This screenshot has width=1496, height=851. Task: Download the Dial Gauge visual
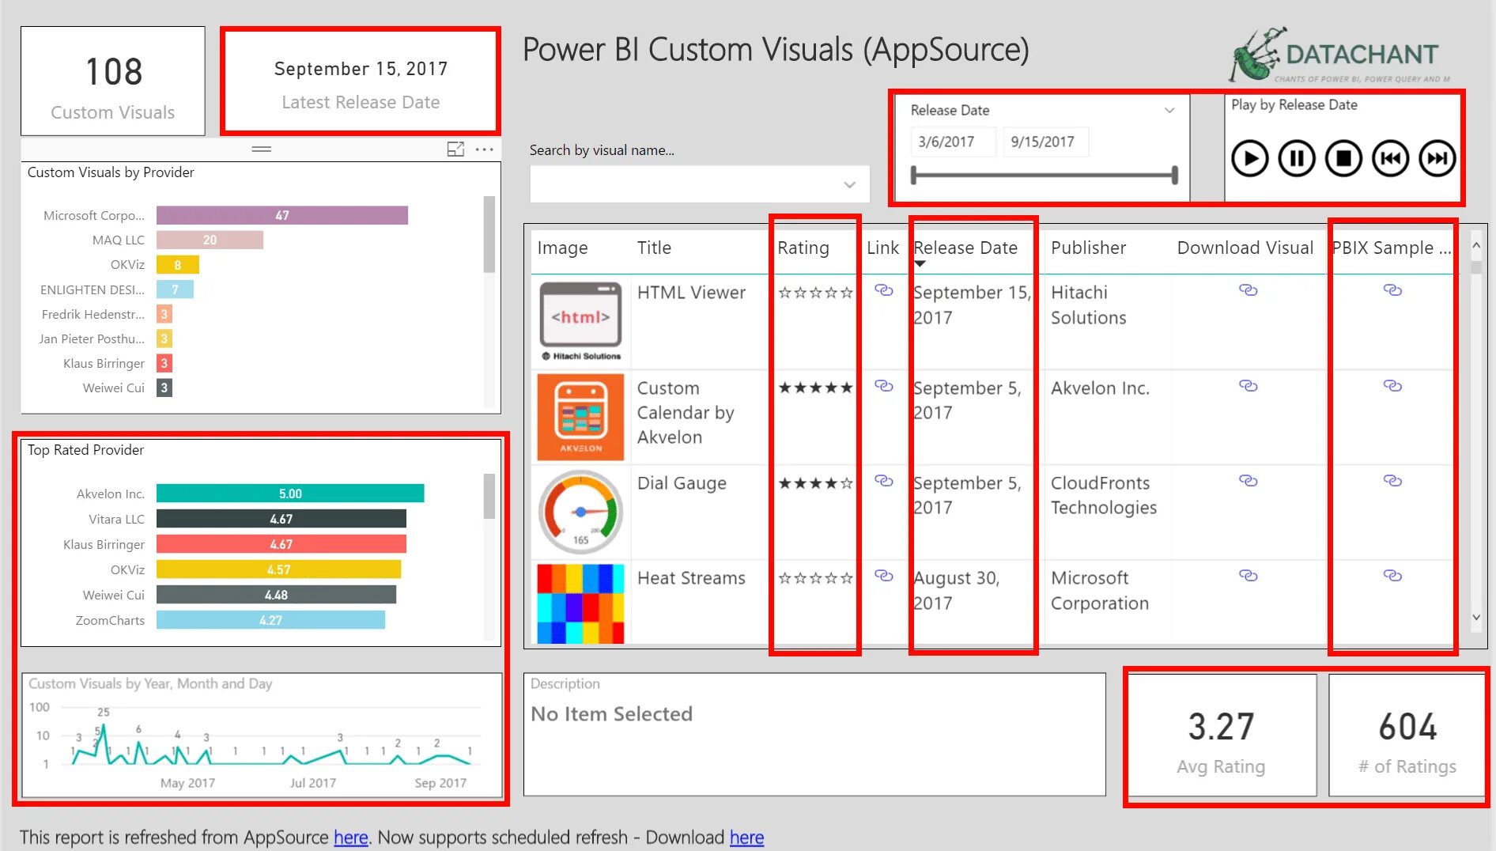[1249, 481]
